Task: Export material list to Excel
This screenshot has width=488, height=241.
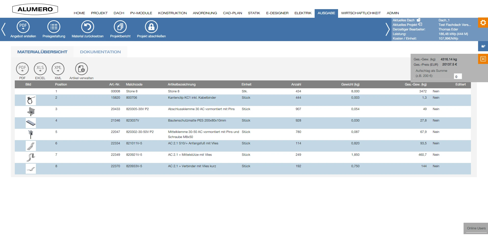Action: pyautogui.click(x=40, y=69)
